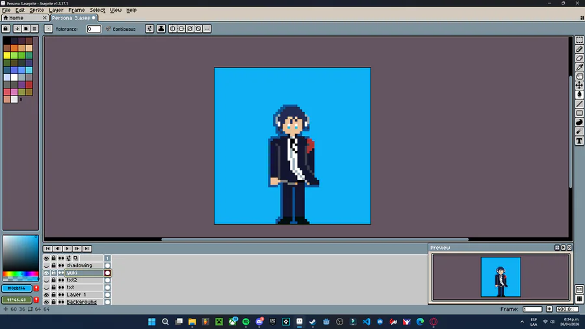Toggle lock on txt2 layer
This screenshot has height=329, width=585.
click(x=54, y=280)
